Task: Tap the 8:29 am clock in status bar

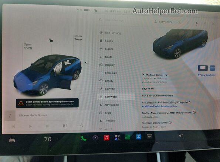Action: click(x=115, y=11)
